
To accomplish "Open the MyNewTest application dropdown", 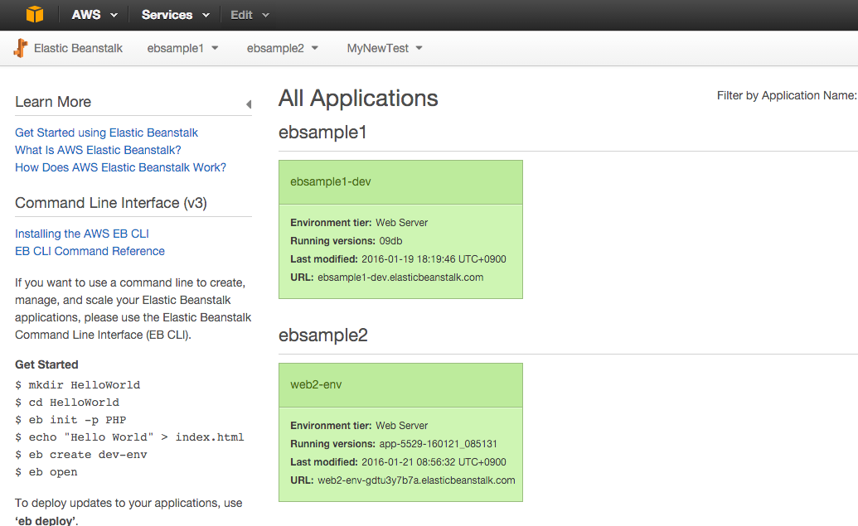I will coord(385,48).
